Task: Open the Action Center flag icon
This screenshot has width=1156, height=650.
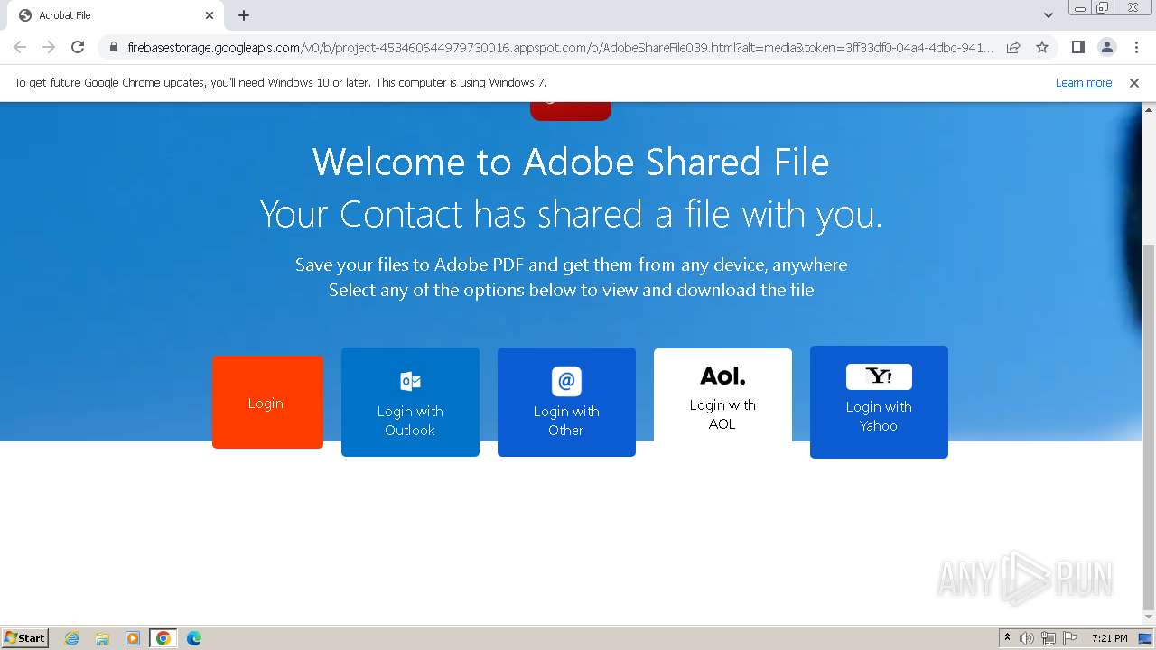Action: [1070, 638]
